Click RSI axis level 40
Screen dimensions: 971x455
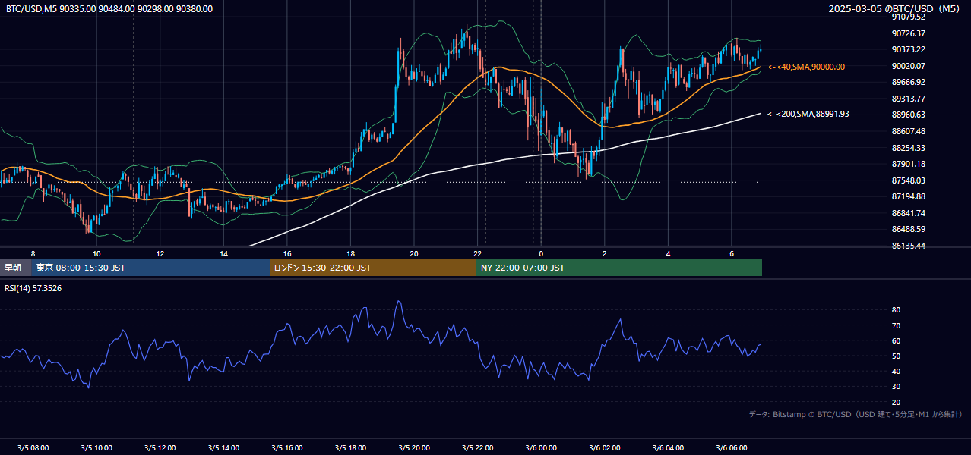896,372
